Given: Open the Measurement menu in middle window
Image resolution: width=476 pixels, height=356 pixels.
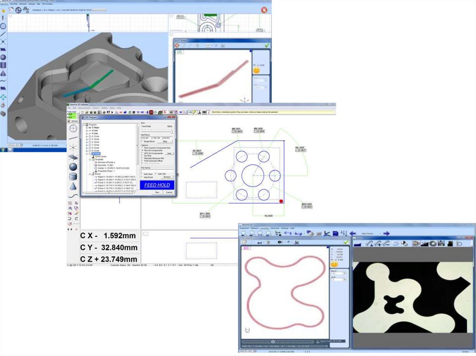Looking at the screenshot, I should [84, 108].
